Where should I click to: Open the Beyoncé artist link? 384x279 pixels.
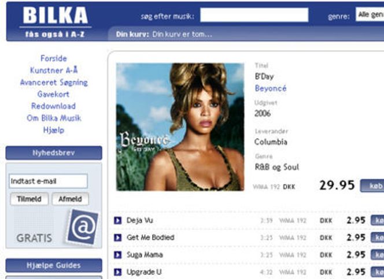coord(271,88)
